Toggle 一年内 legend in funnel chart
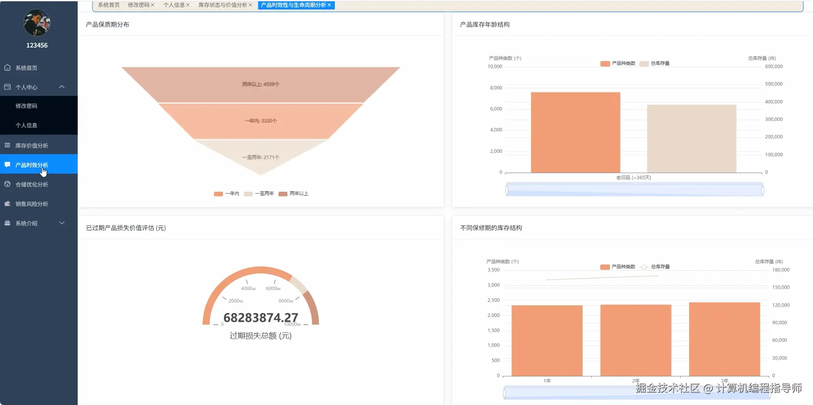813x405 pixels. [x=227, y=193]
